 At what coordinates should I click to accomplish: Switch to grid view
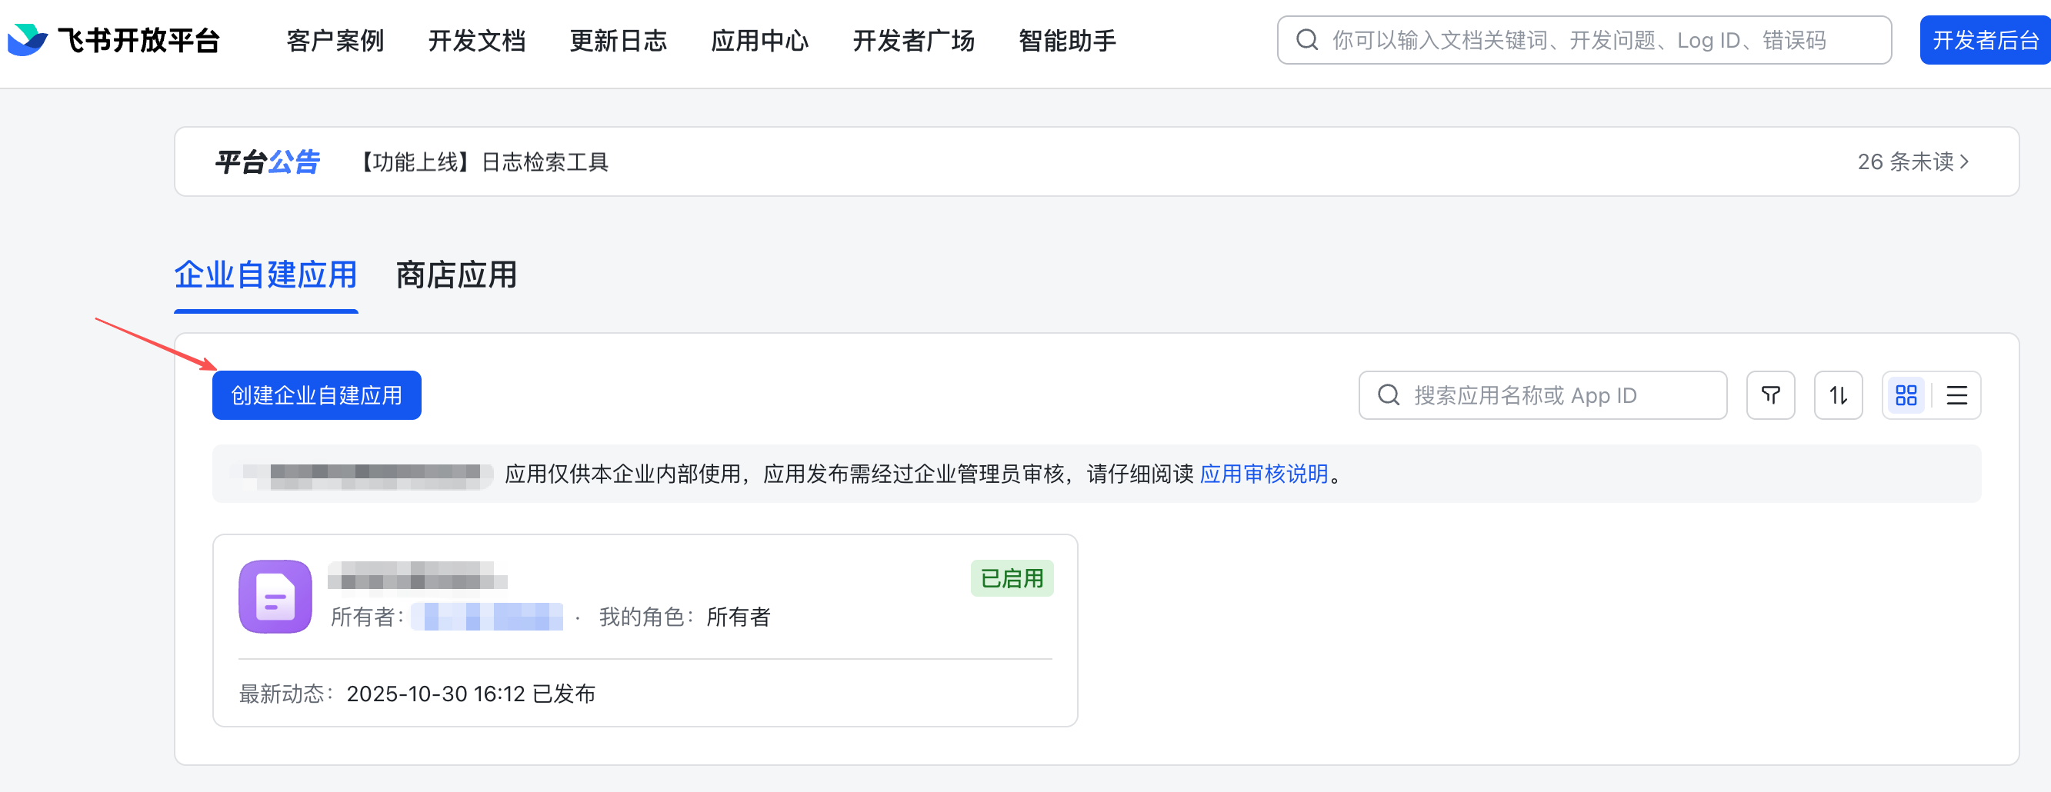1906,394
